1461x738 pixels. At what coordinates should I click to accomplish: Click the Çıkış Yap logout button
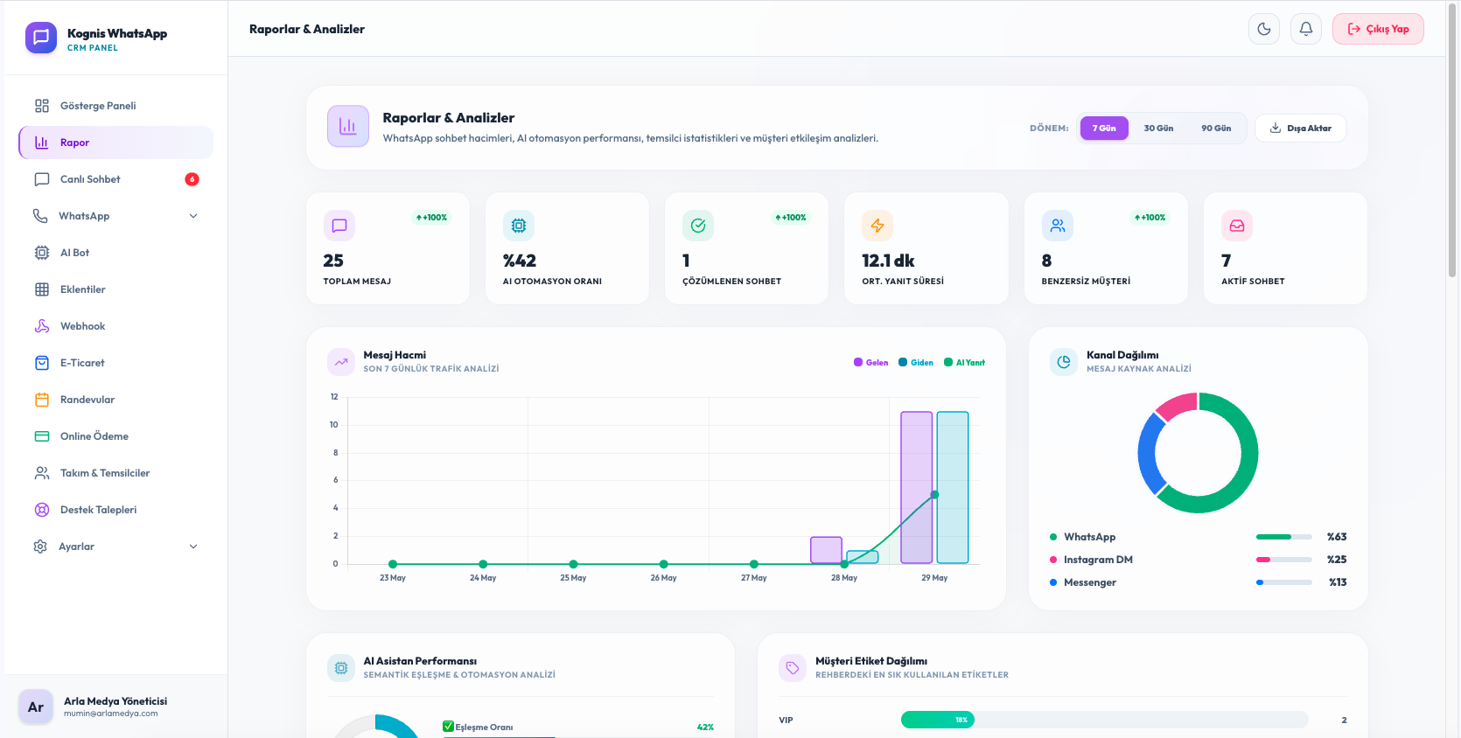[x=1378, y=29]
